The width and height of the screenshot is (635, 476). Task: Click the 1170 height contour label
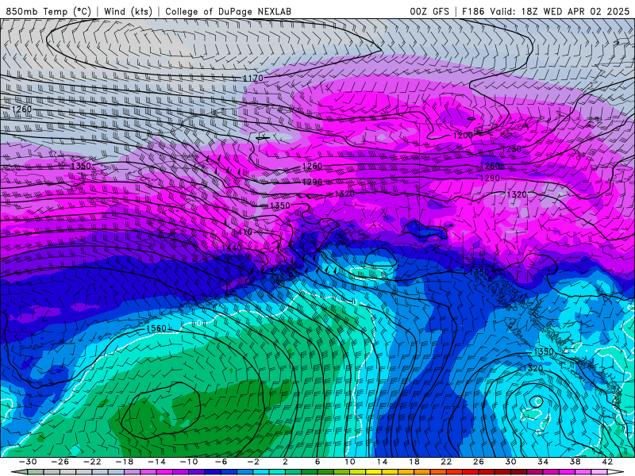click(x=253, y=78)
